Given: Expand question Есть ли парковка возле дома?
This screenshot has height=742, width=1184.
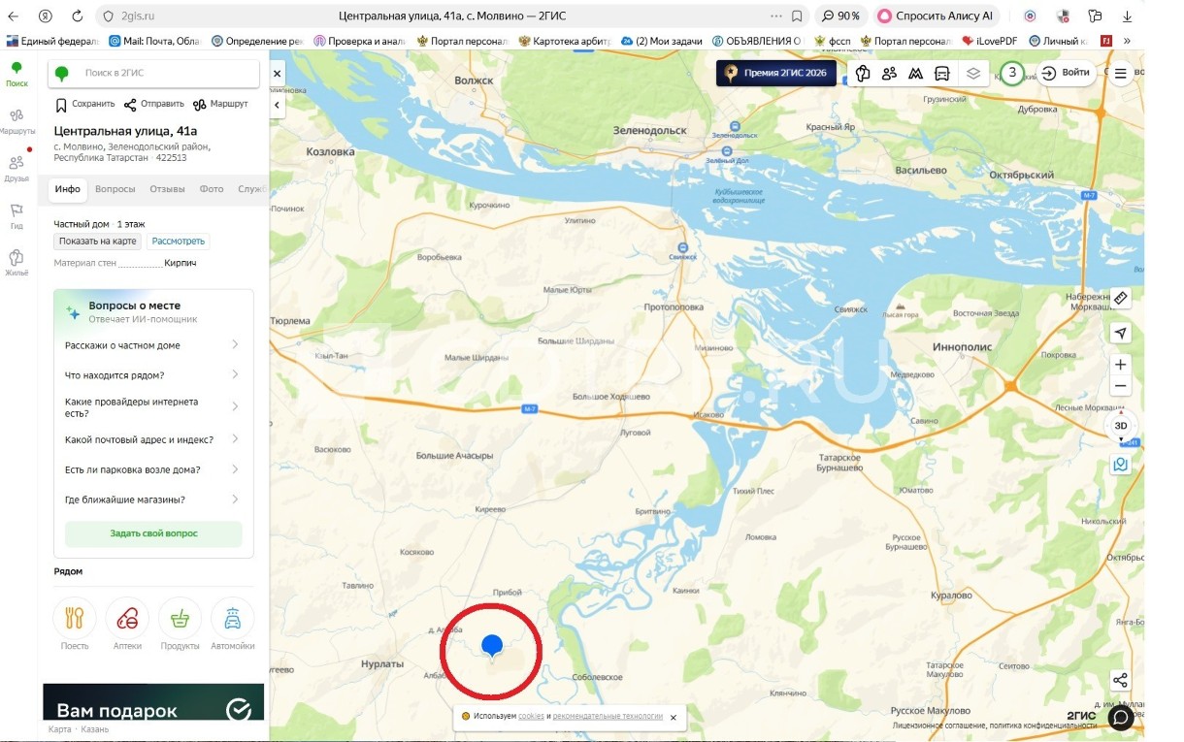Looking at the screenshot, I should (153, 469).
